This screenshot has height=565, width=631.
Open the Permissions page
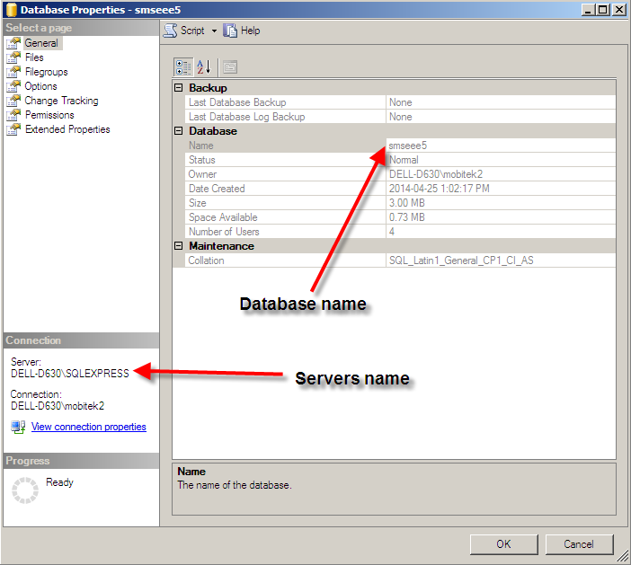pyautogui.click(x=49, y=115)
